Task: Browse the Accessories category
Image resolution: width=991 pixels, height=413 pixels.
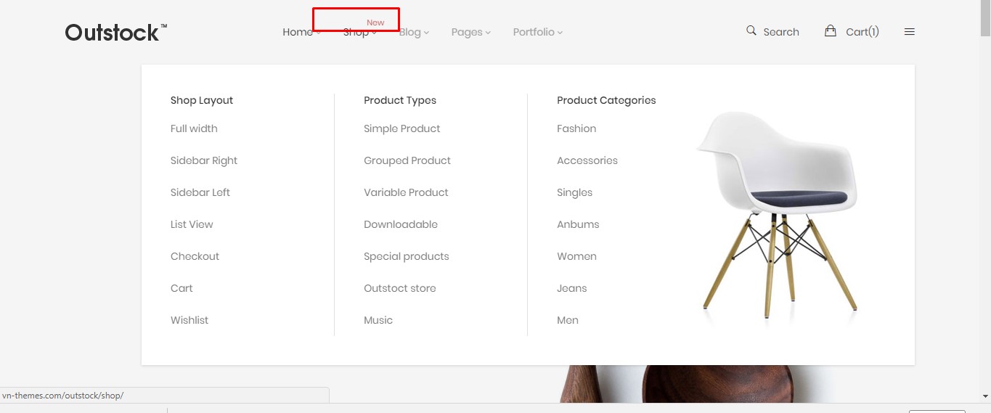Action: click(587, 160)
